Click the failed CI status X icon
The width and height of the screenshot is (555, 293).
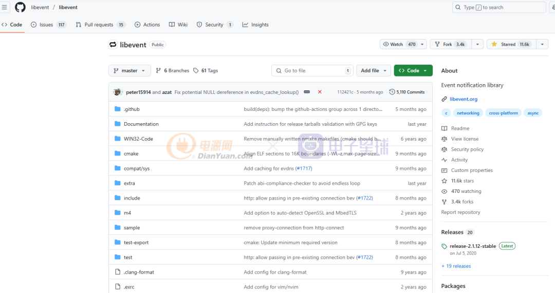click(320, 92)
